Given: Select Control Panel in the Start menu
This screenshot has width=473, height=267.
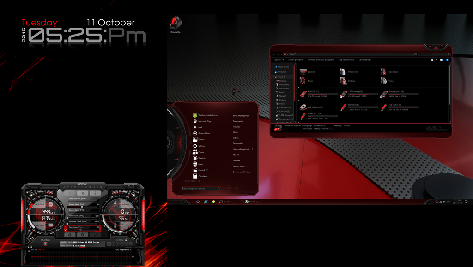Looking at the screenshot, I should click(x=239, y=166).
